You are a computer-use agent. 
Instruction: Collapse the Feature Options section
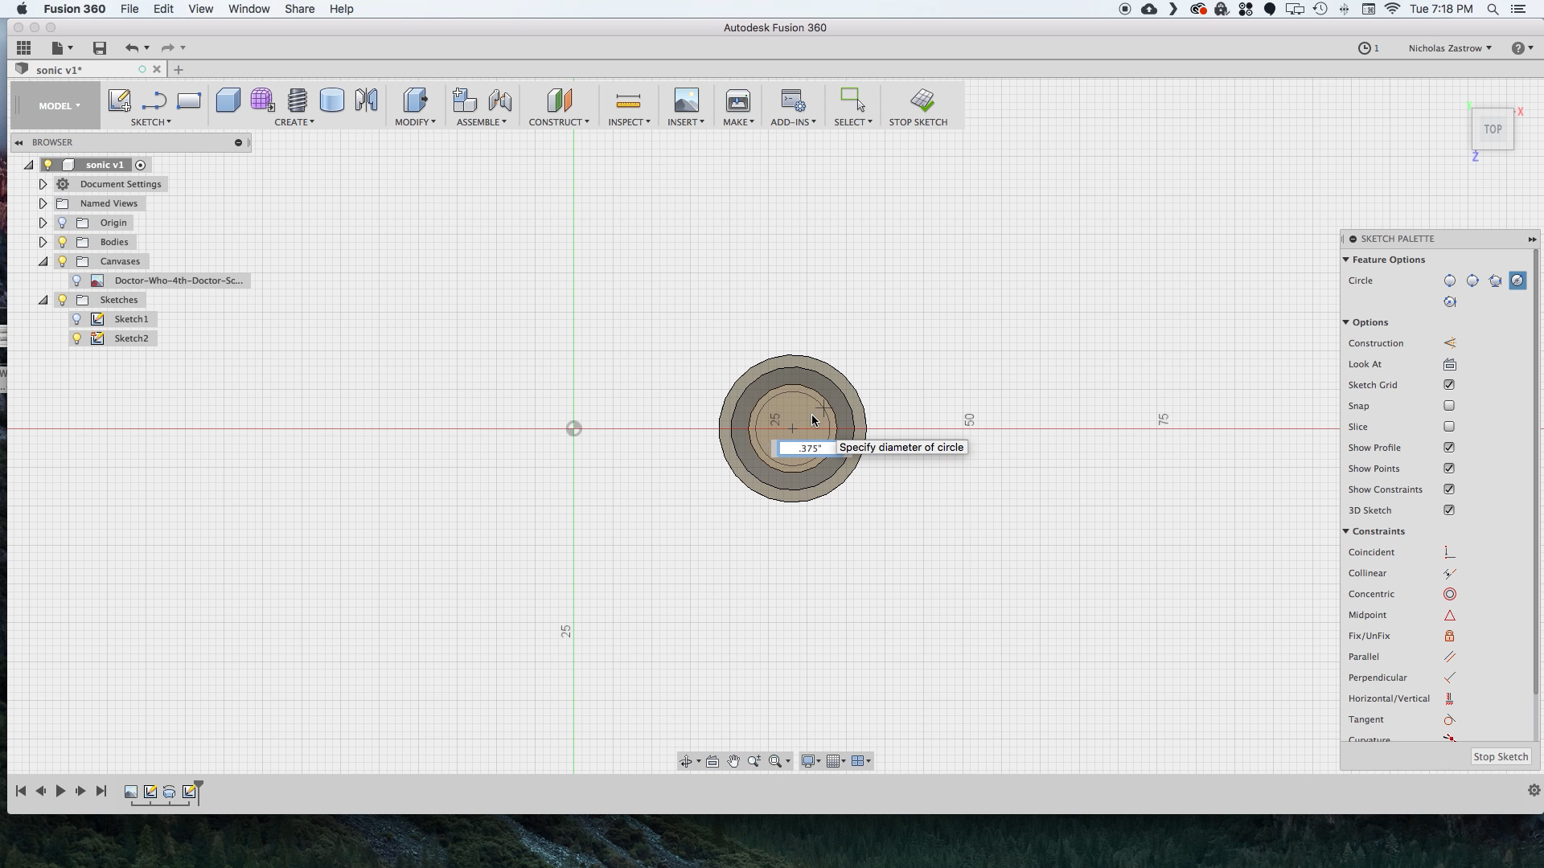click(x=1345, y=260)
